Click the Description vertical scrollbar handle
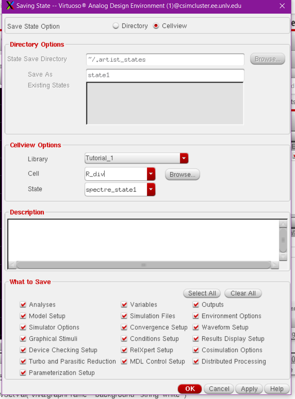Viewport: 295px width, 399px height. pos(283,240)
